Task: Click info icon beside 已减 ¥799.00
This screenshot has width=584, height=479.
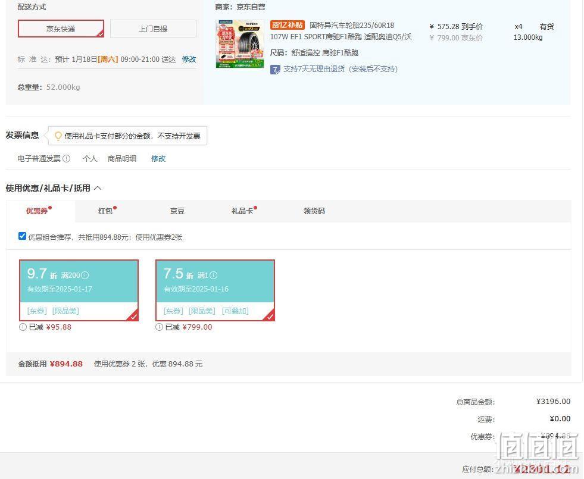Action: (x=159, y=327)
